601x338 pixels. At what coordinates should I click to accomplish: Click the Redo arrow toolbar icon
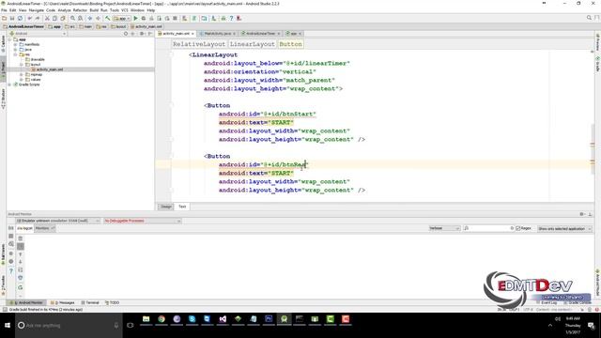[38, 18]
